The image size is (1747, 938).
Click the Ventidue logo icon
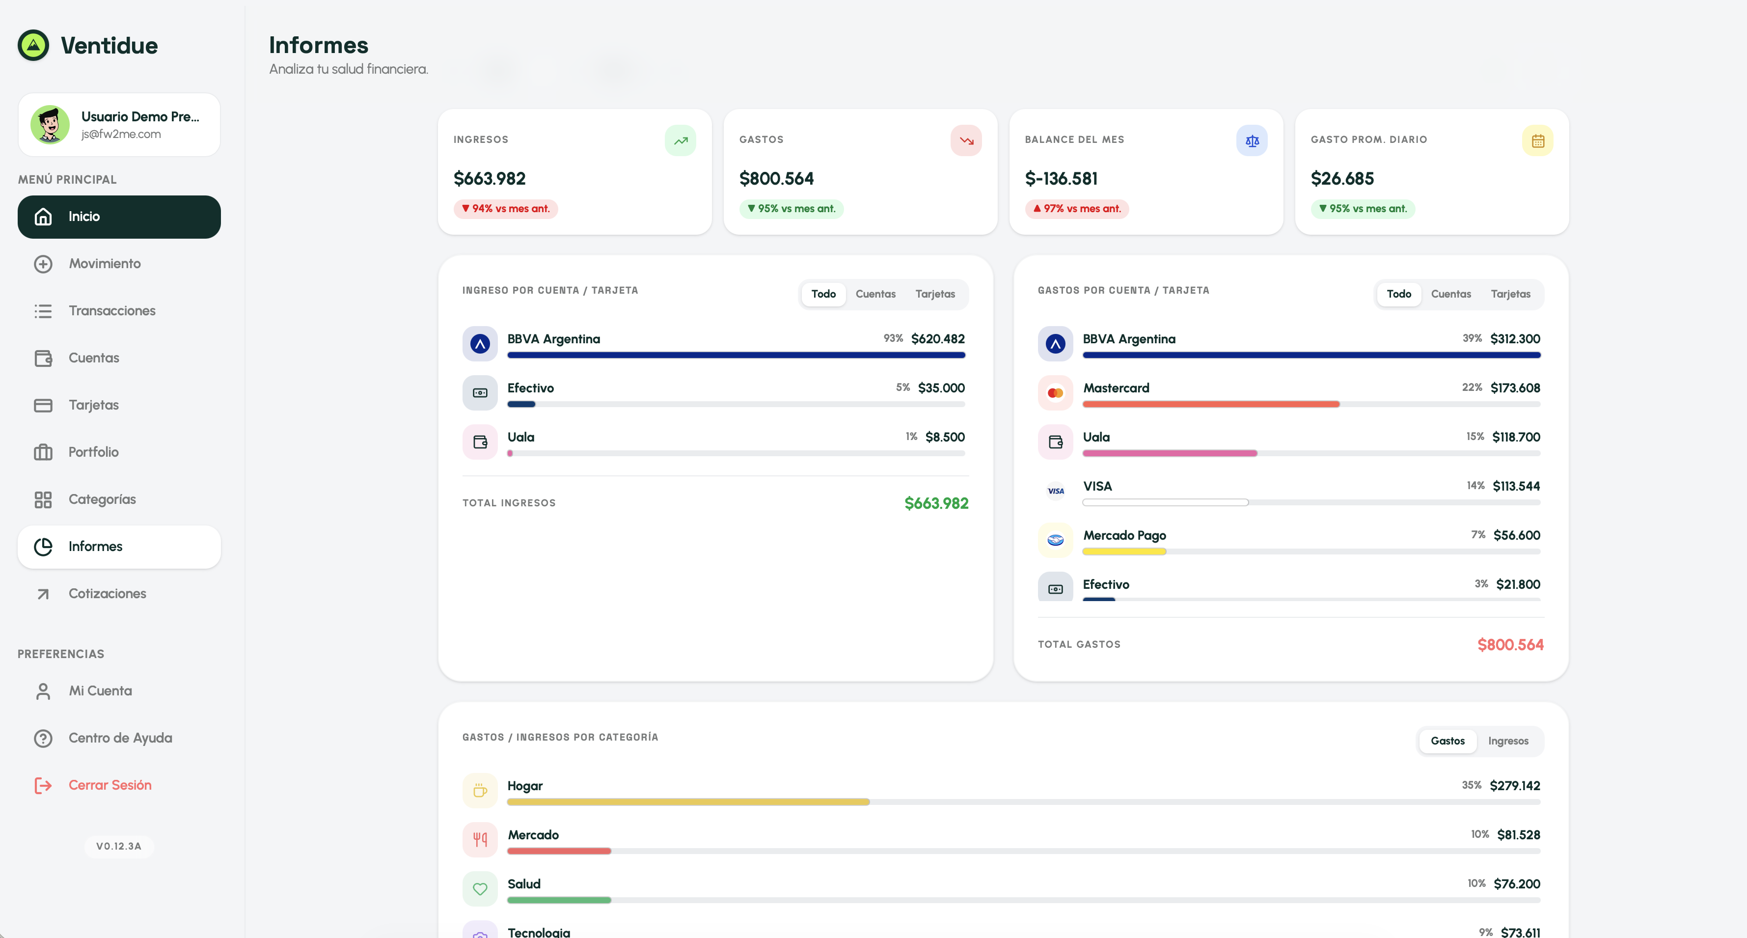pyautogui.click(x=33, y=46)
